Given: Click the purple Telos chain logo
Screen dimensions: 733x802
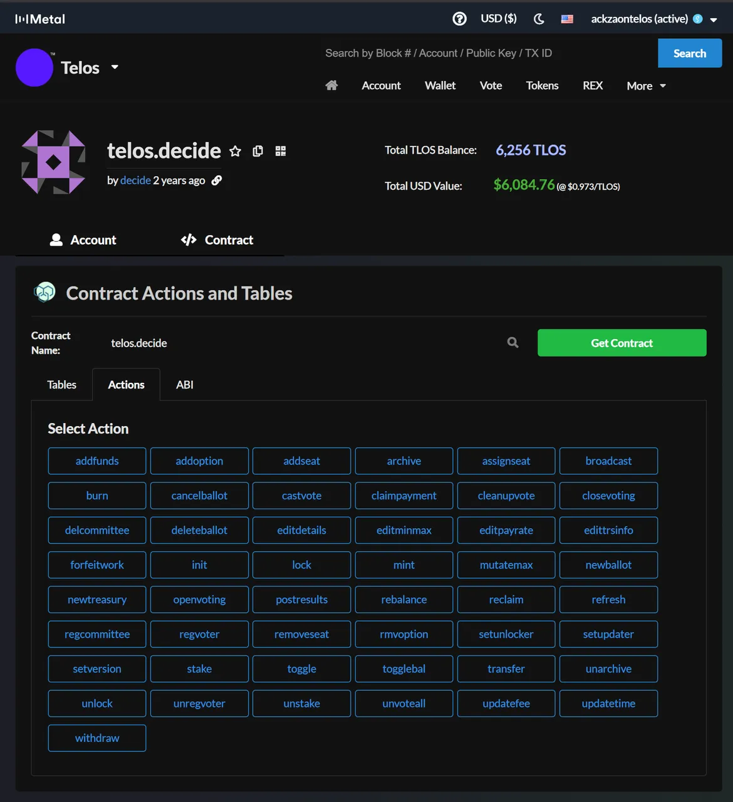Looking at the screenshot, I should click(x=34, y=68).
